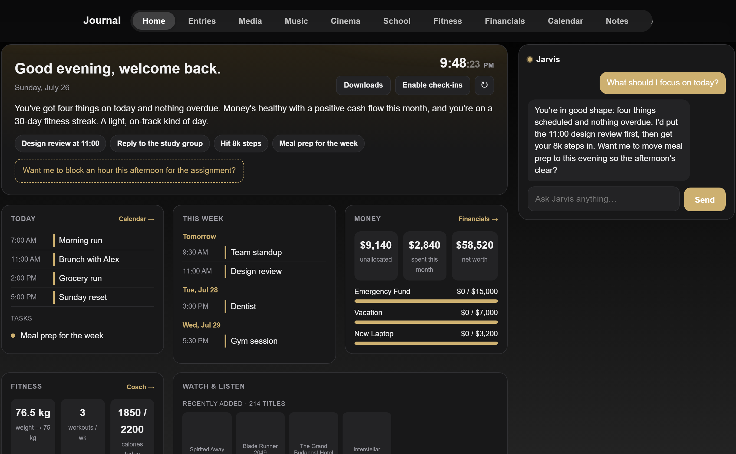
Task: Select the Morning run event
Action: 82,240
